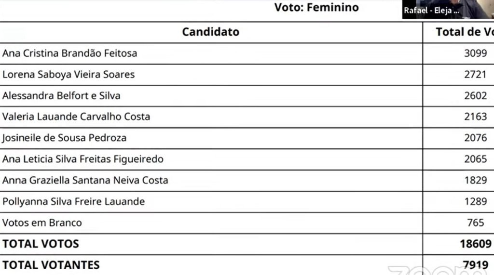Click Anna Graziella Santana Neiva Costa
This screenshot has width=494, height=275.
85,180
